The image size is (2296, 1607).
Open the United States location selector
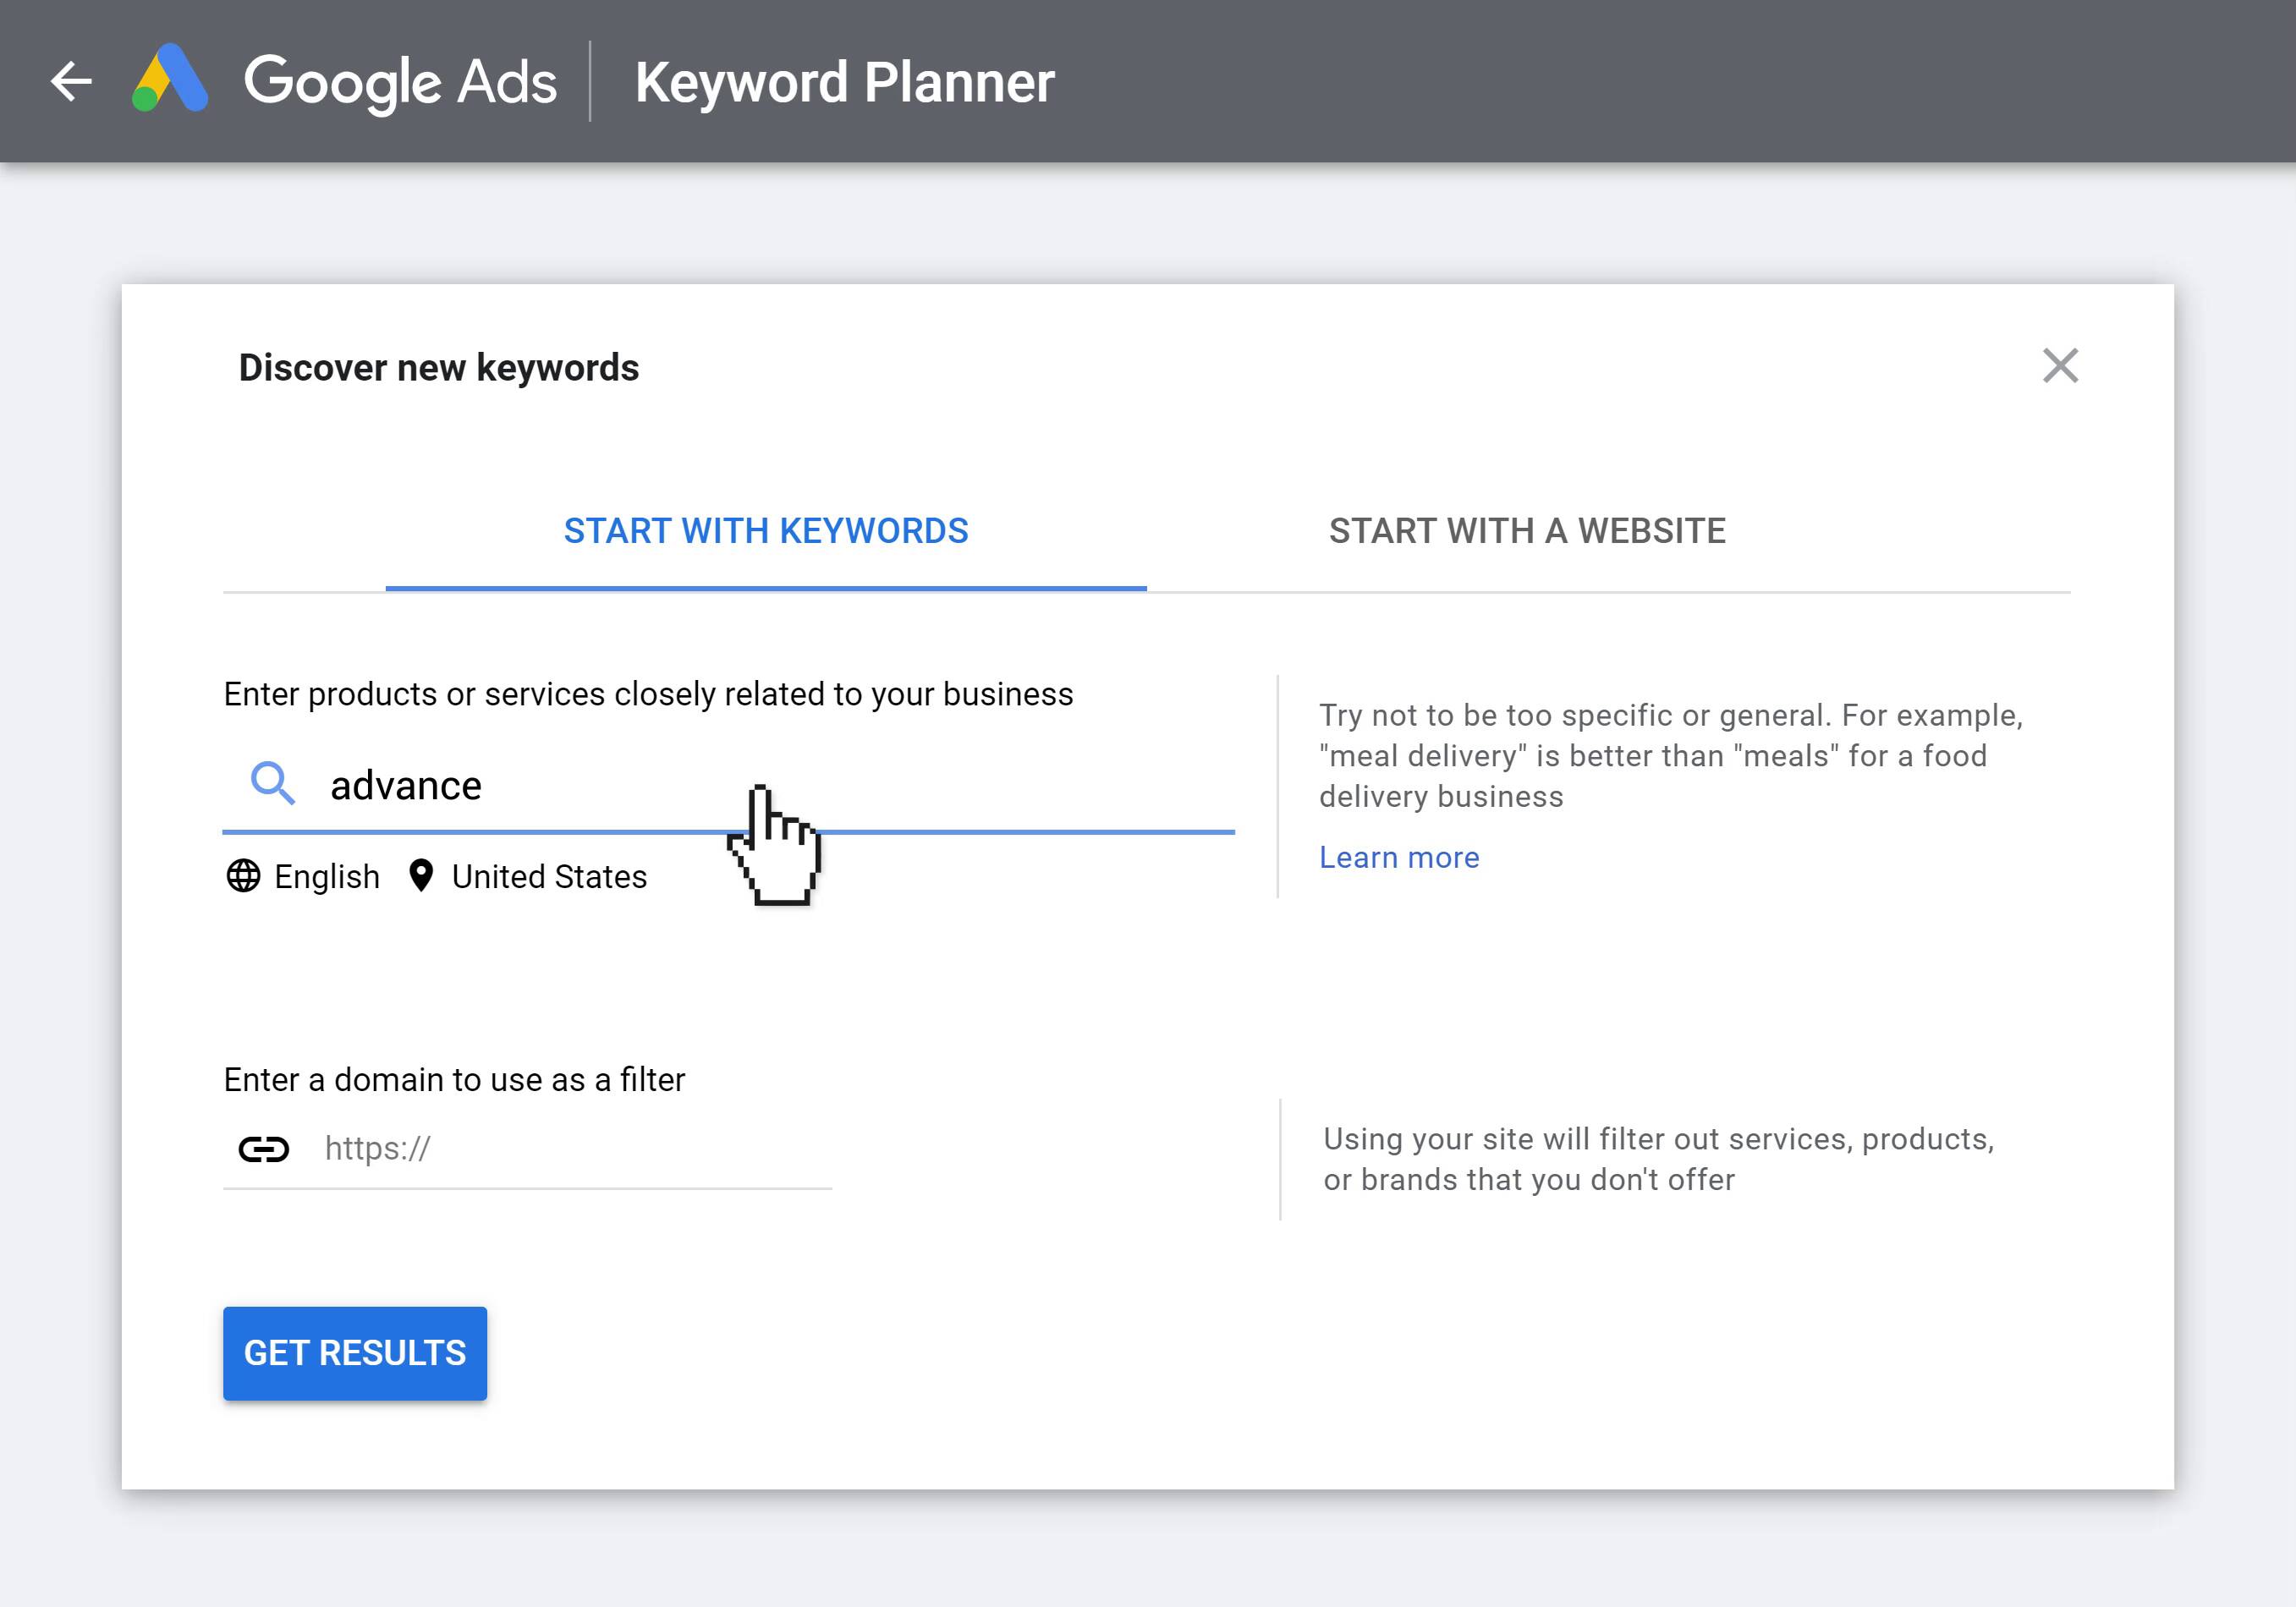click(x=549, y=877)
